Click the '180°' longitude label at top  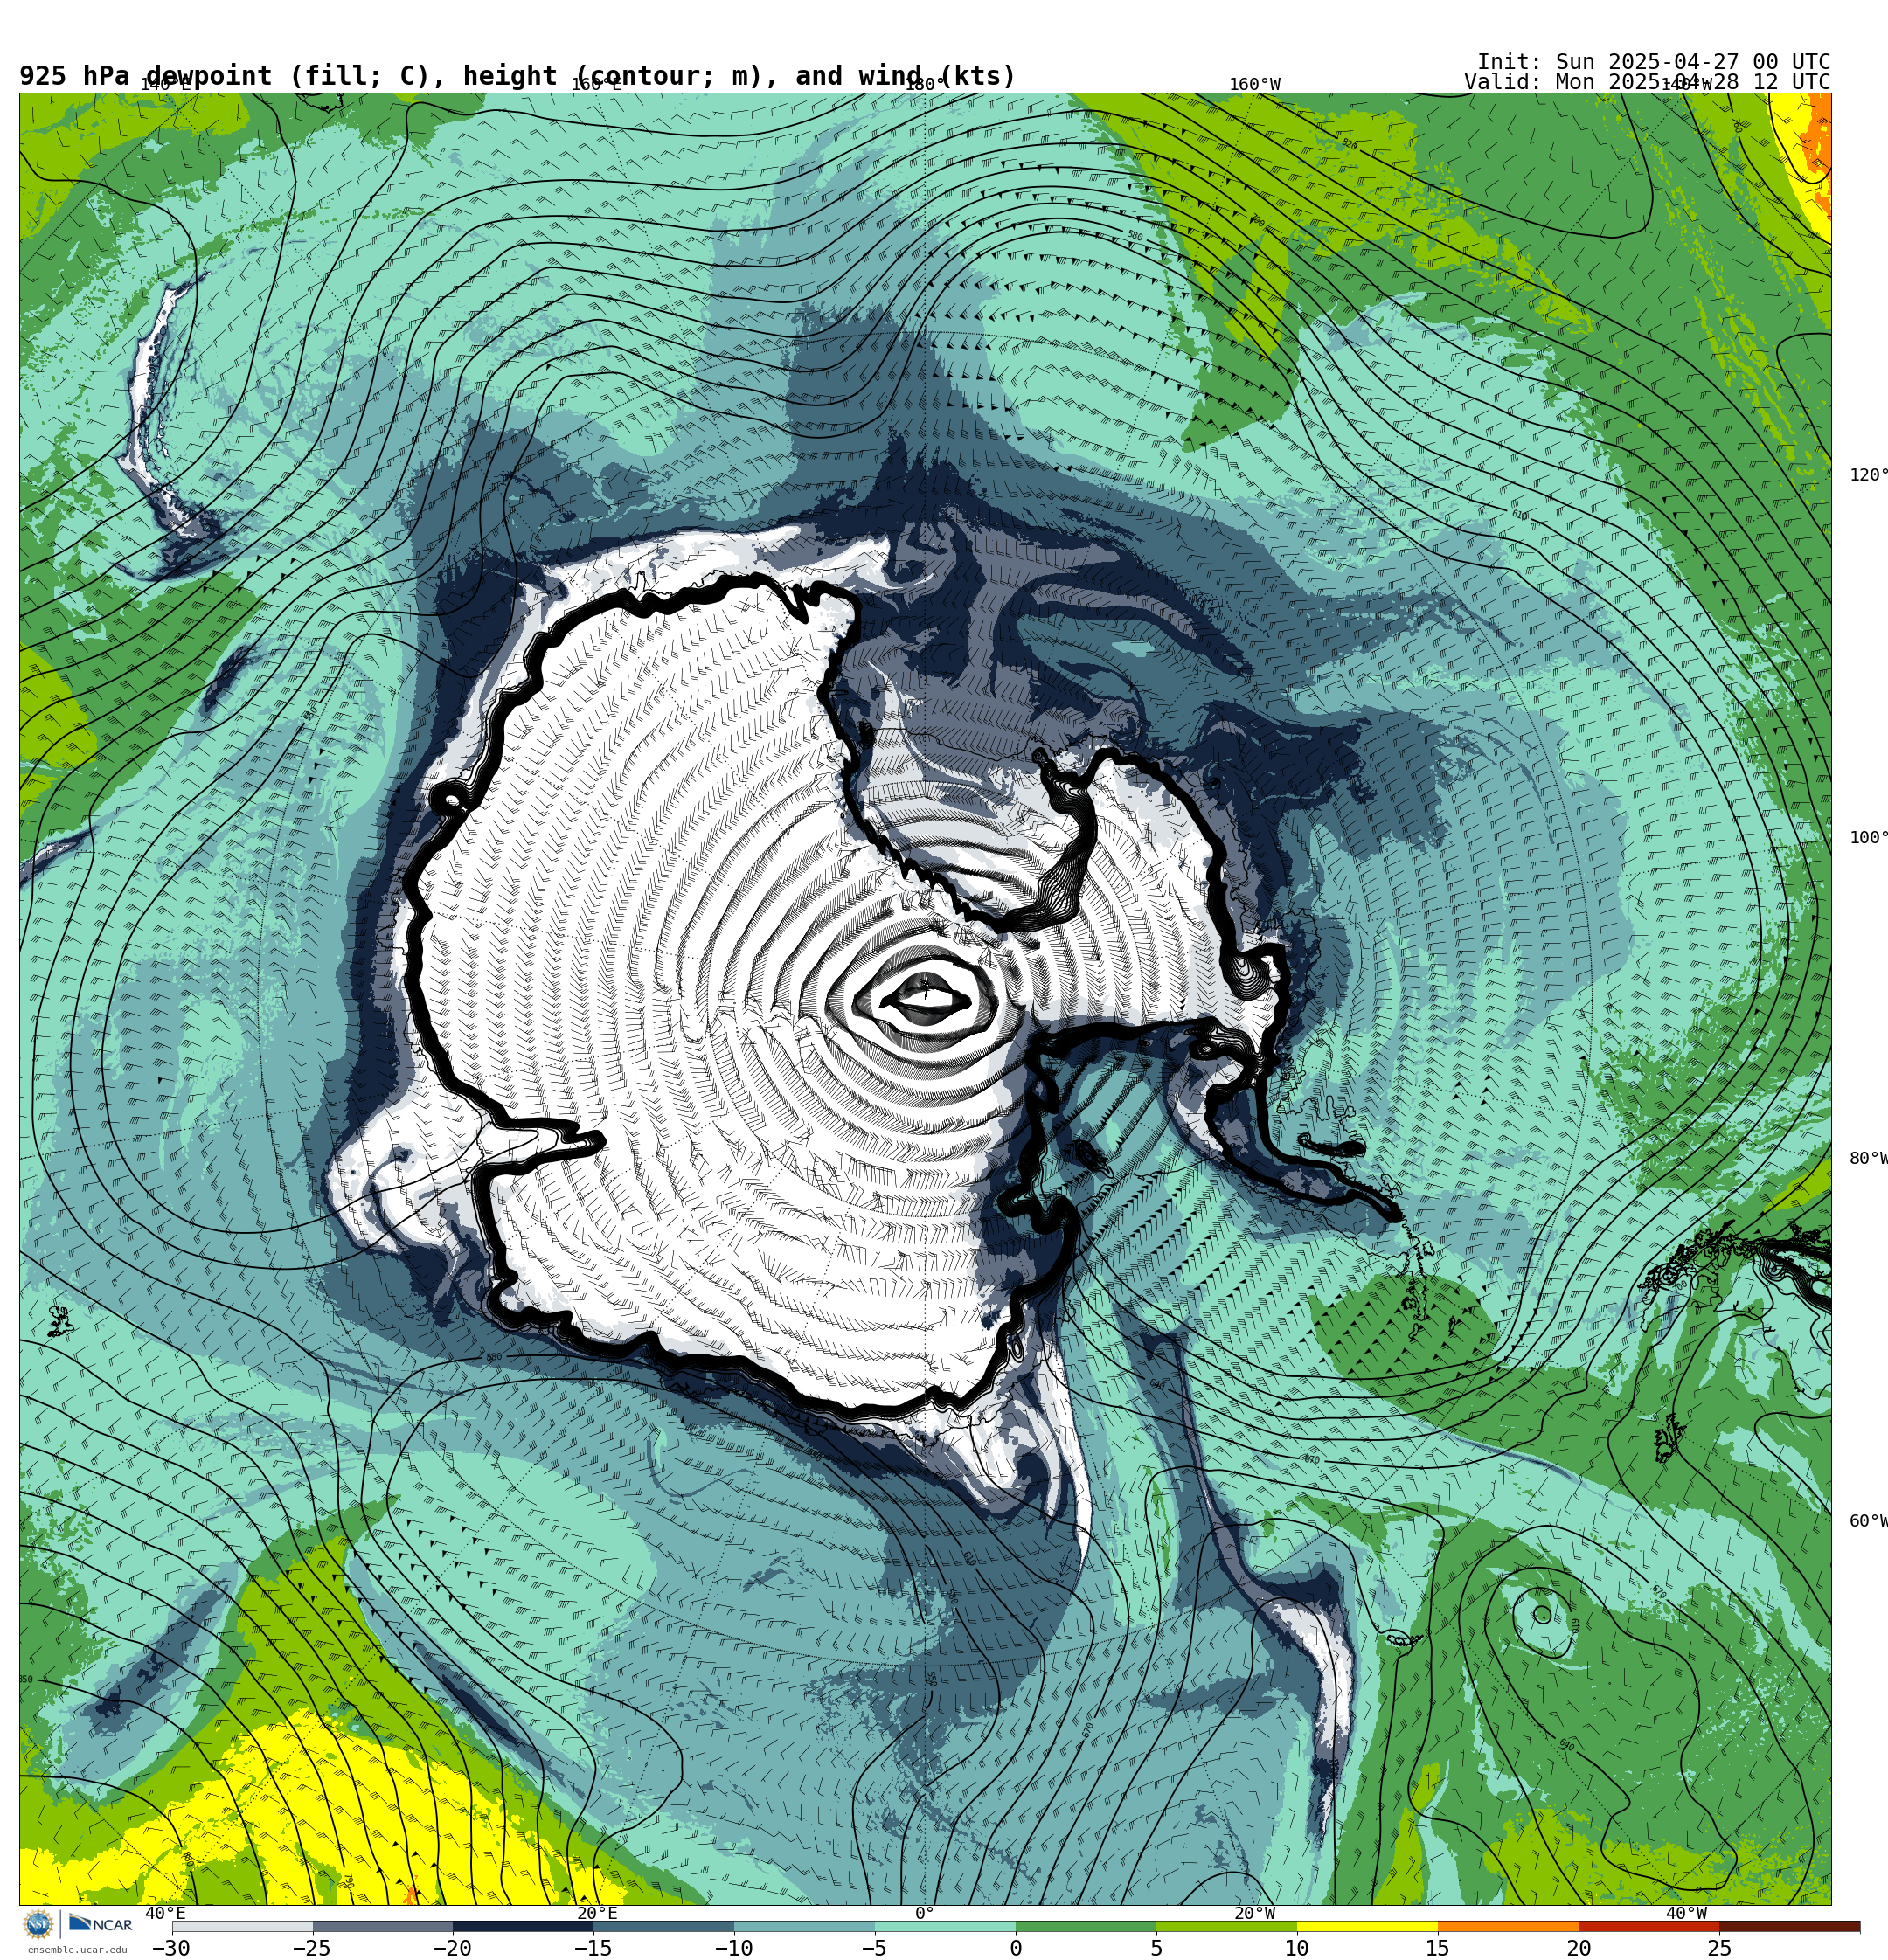(x=925, y=85)
